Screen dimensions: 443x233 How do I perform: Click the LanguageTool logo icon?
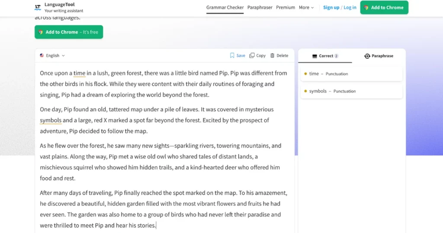coord(38,7)
